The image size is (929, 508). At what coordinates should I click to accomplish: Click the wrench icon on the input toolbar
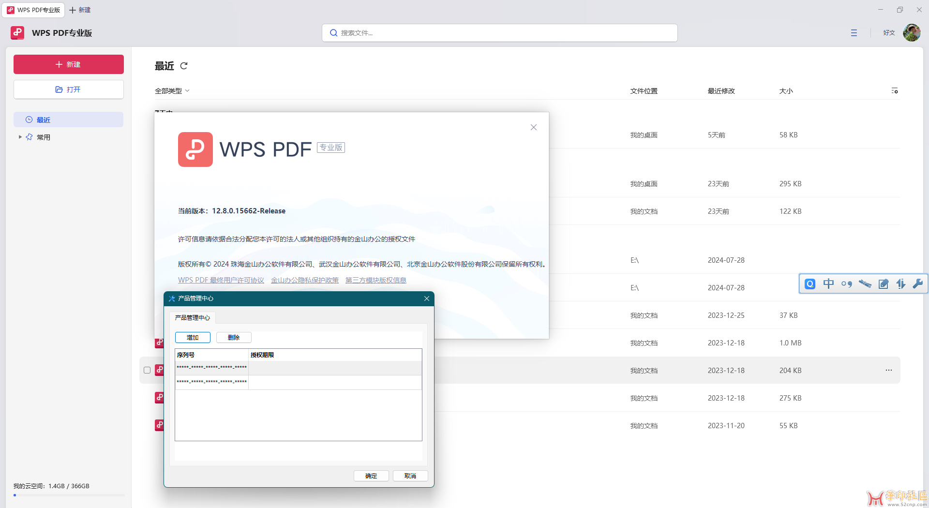tap(917, 284)
